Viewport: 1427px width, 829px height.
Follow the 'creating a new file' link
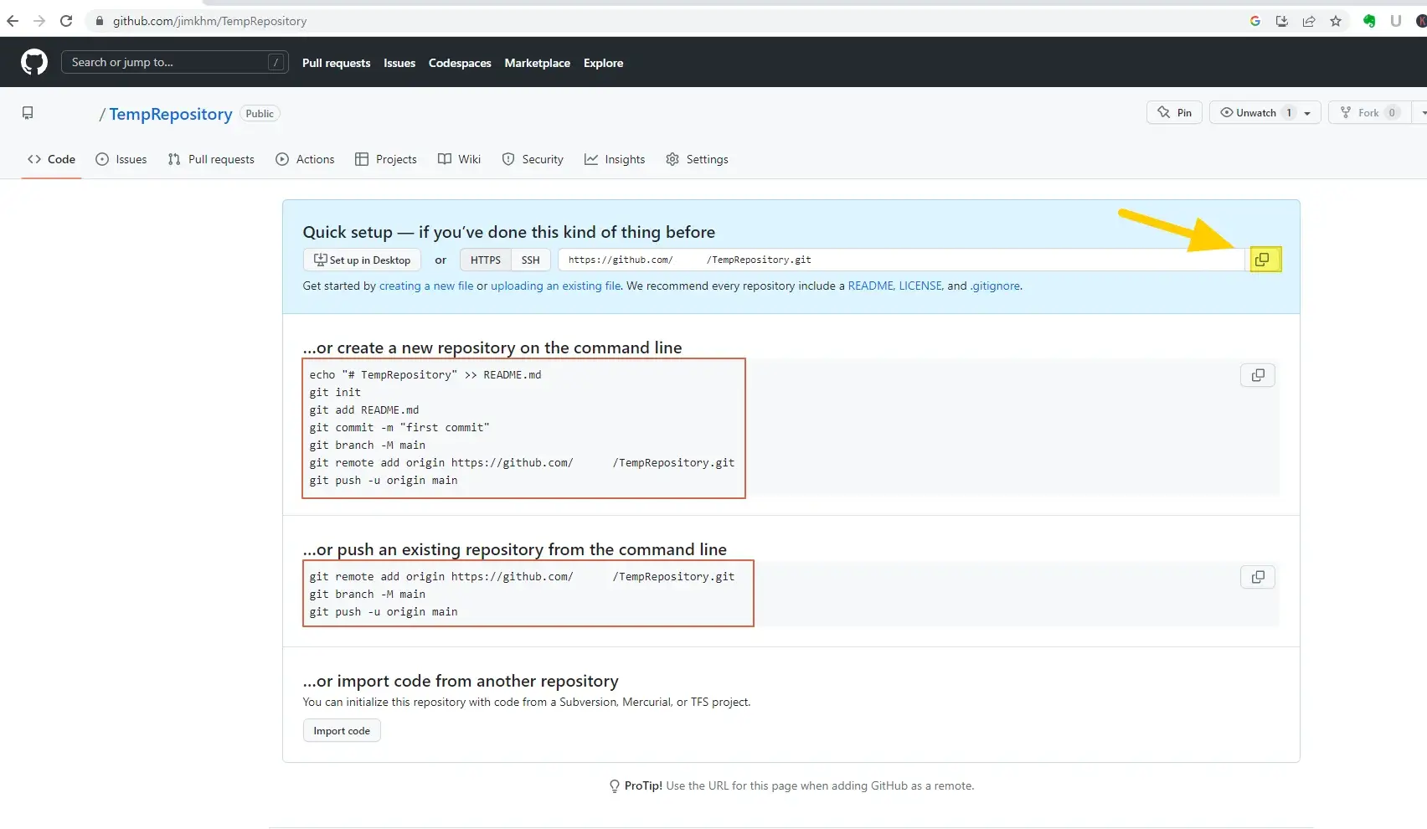[426, 286]
